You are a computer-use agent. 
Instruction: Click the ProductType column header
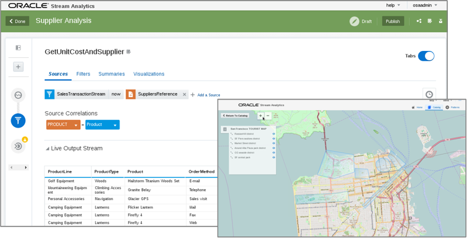[107, 172]
